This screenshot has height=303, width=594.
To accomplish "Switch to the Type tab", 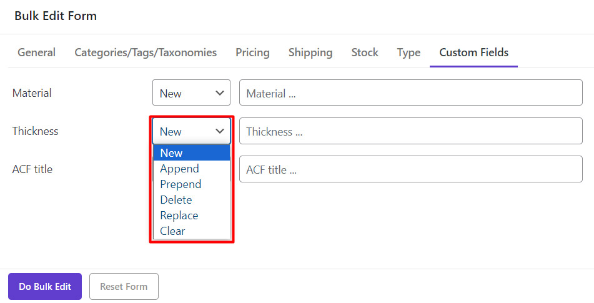I will pos(408,52).
